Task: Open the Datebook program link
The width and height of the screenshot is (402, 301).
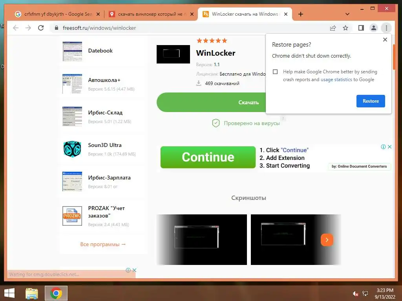Action: (100, 51)
